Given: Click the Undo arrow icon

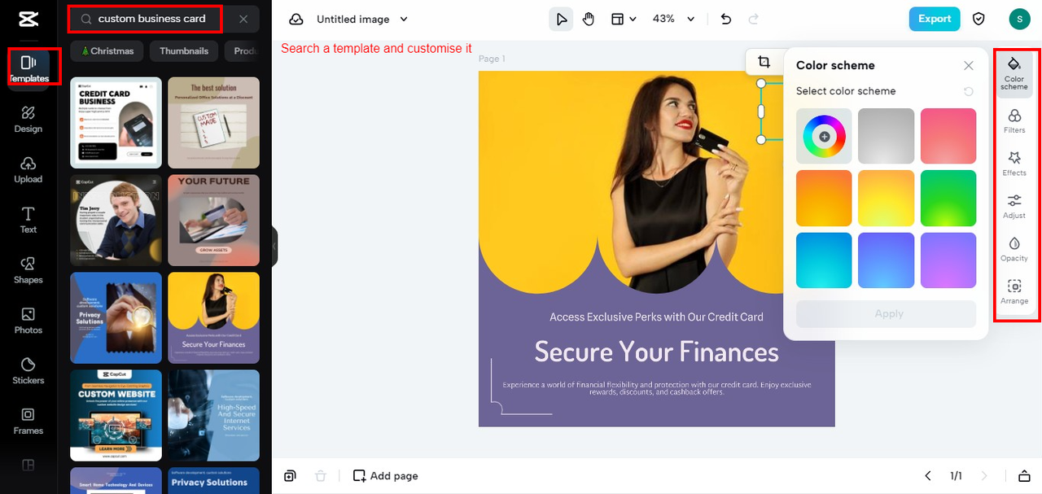Looking at the screenshot, I should pyautogui.click(x=726, y=19).
